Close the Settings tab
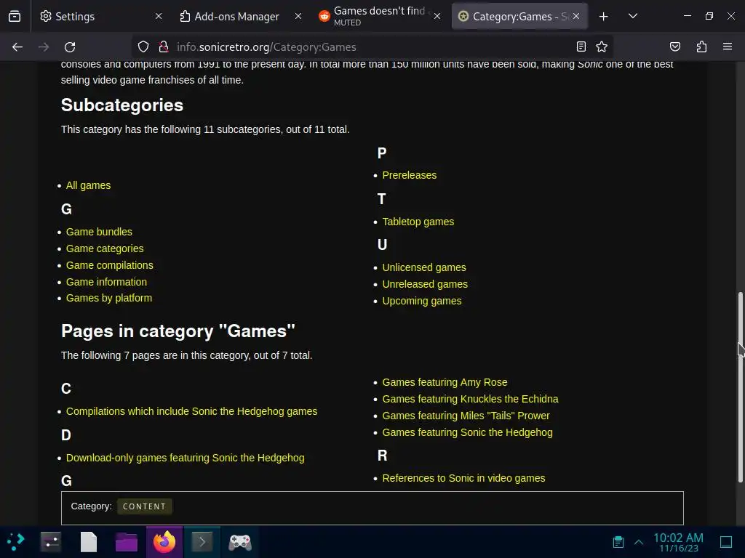Viewport: 745px width, 558px height. [x=159, y=17]
